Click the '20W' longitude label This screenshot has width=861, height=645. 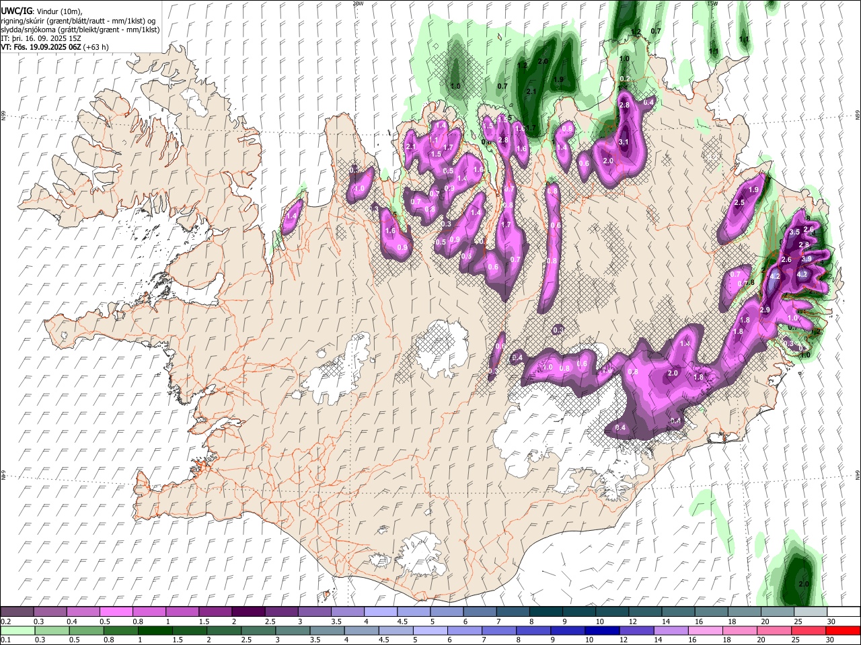358,3
